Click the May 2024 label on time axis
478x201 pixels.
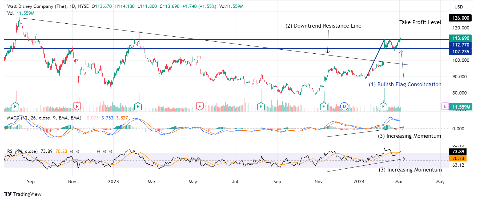pos(440,182)
